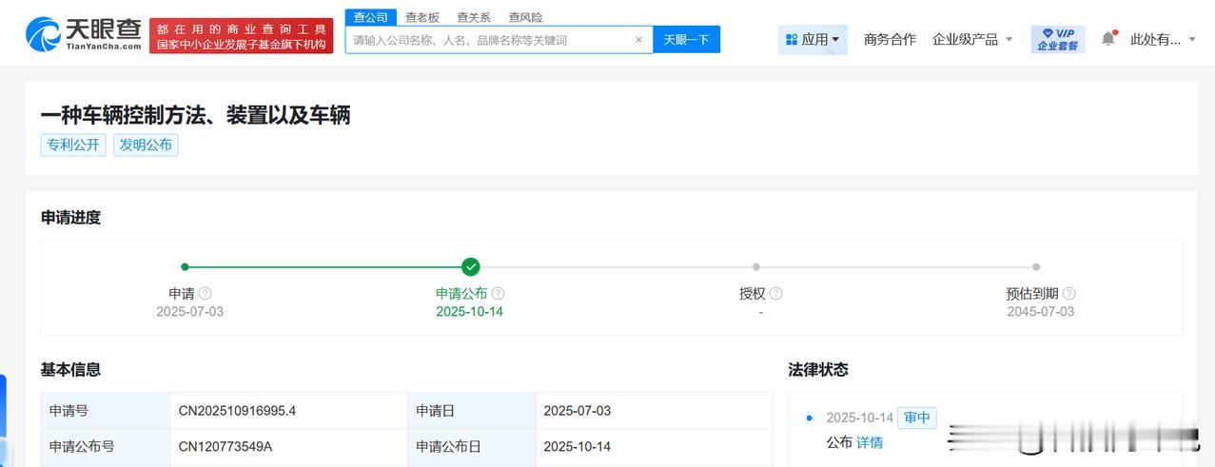Show help icon next to 申请公布
Screen dimensions: 1215x467
pyautogui.click(x=498, y=294)
